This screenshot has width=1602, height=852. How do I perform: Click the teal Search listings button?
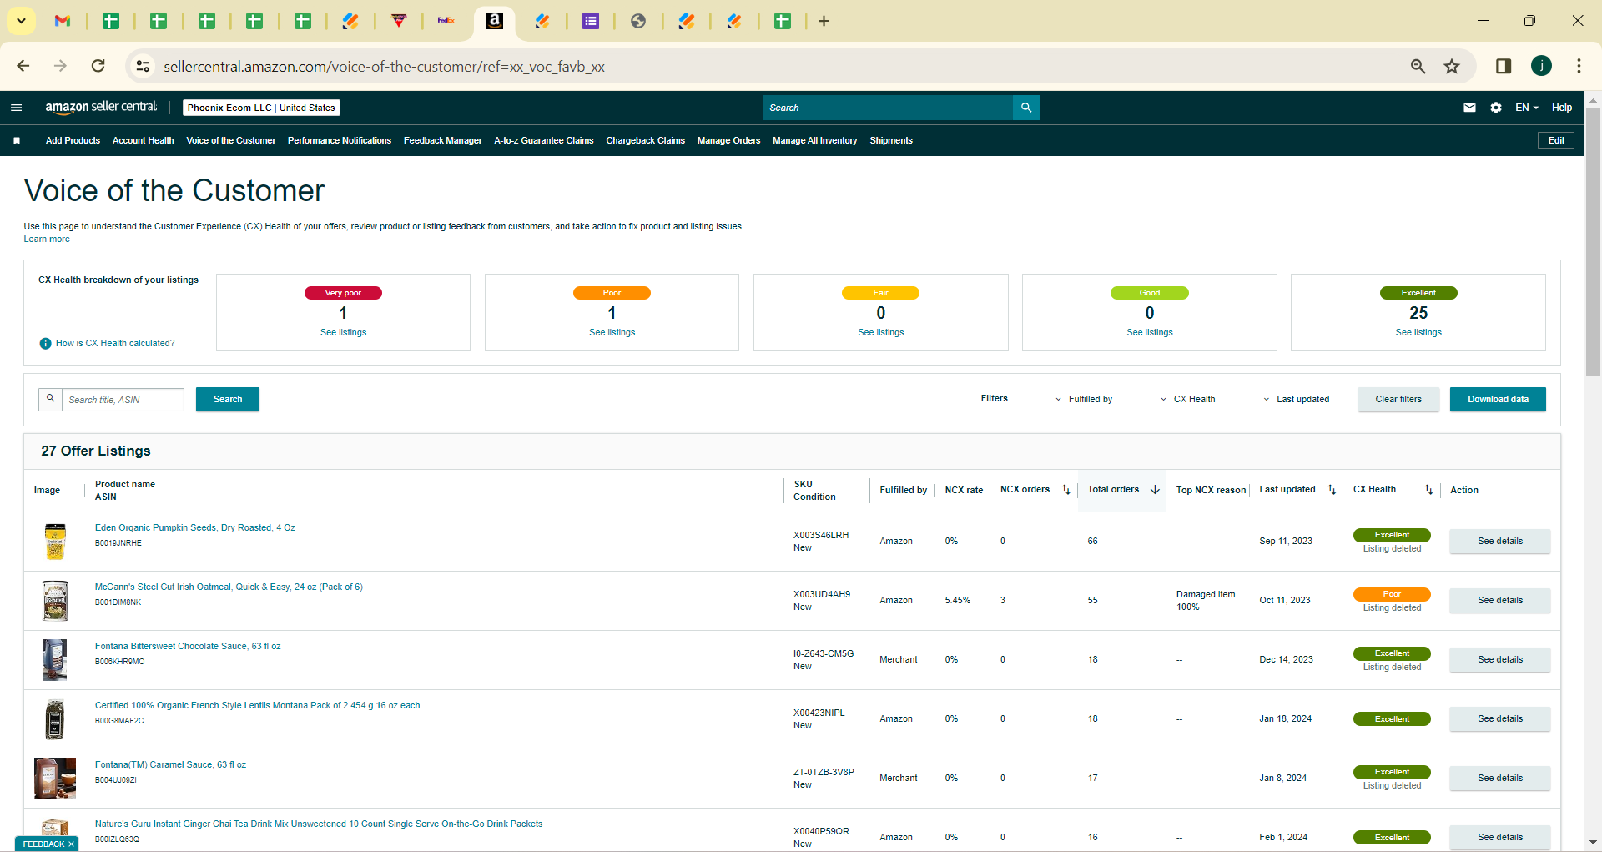click(x=228, y=400)
